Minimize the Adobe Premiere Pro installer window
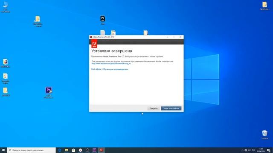Image resolution: width=273 pixels, height=153 pixels. (167, 37)
